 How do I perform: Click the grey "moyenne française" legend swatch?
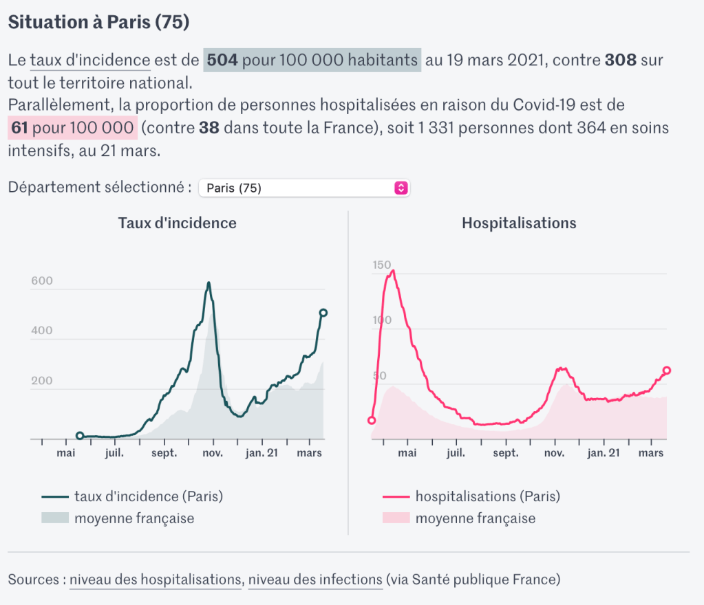click(x=55, y=518)
